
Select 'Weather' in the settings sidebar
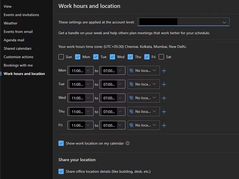10,23
